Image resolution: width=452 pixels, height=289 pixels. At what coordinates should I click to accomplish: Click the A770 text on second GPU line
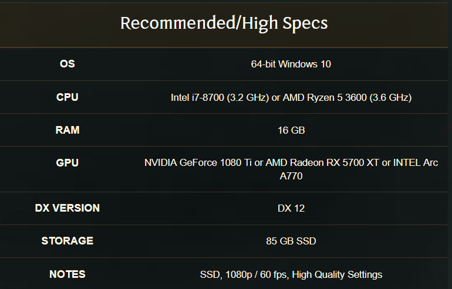(291, 176)
